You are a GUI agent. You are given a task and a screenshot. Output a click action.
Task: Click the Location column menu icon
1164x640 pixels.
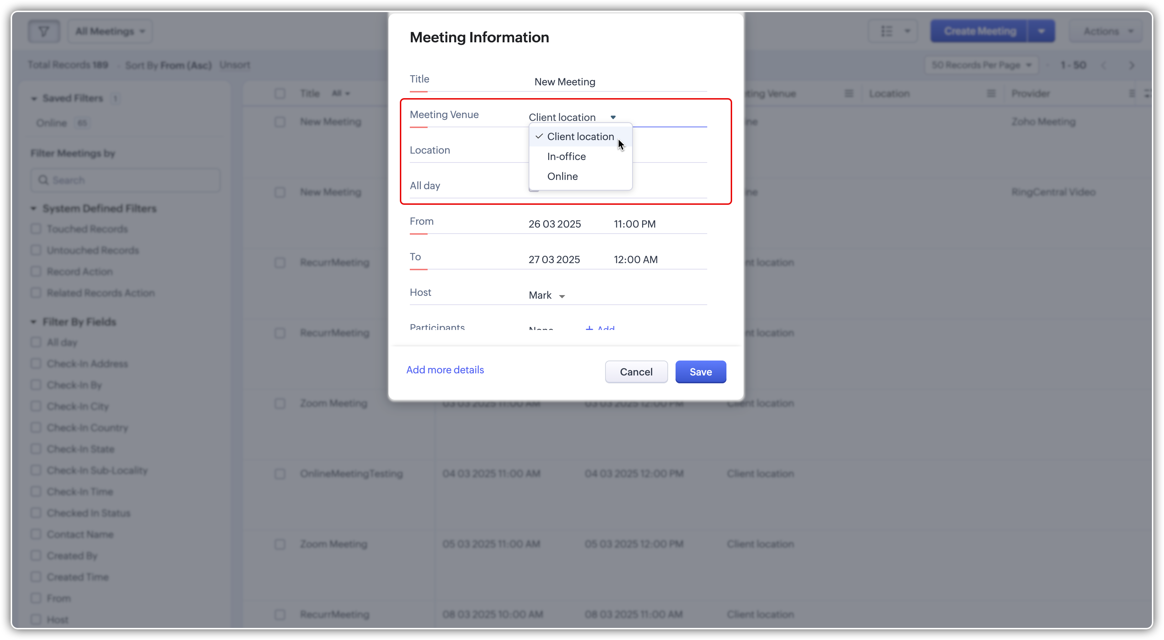(991, 94)
